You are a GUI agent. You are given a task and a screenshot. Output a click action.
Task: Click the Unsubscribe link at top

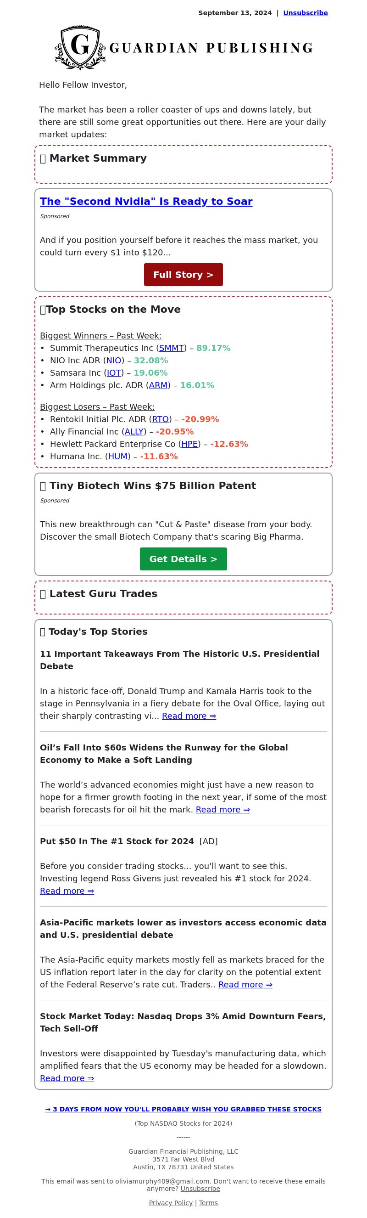305,13
